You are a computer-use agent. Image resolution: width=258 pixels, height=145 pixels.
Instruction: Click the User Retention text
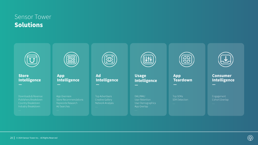coord(143,100)
